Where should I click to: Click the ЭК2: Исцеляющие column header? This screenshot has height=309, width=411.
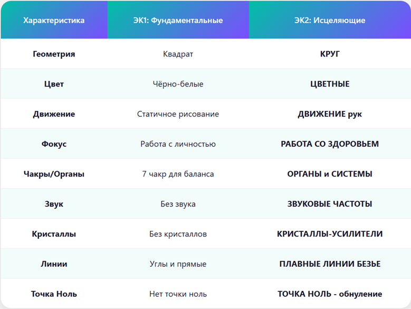click(330, 21)
